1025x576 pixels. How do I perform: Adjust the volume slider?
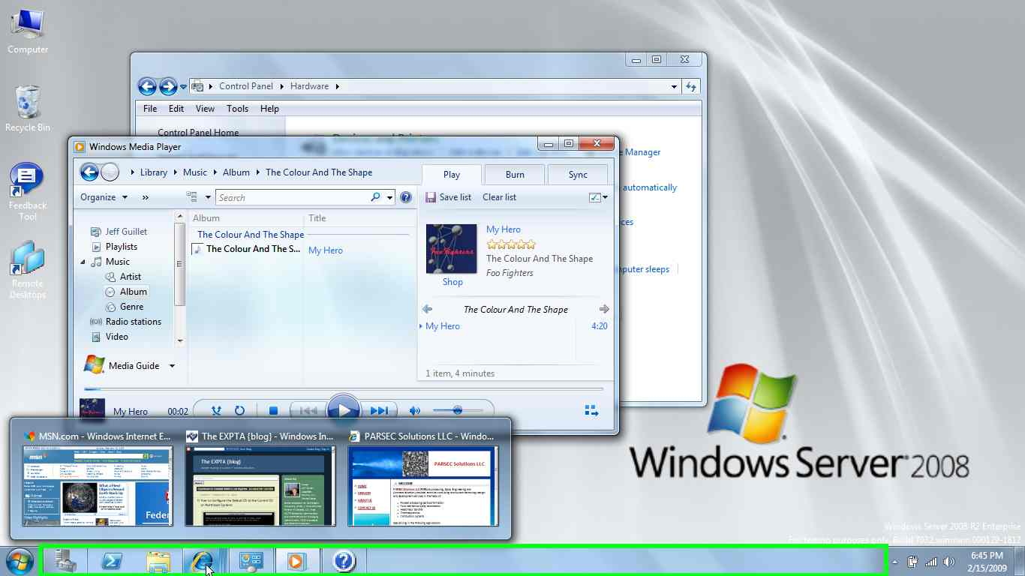click(x=458, y=410)
